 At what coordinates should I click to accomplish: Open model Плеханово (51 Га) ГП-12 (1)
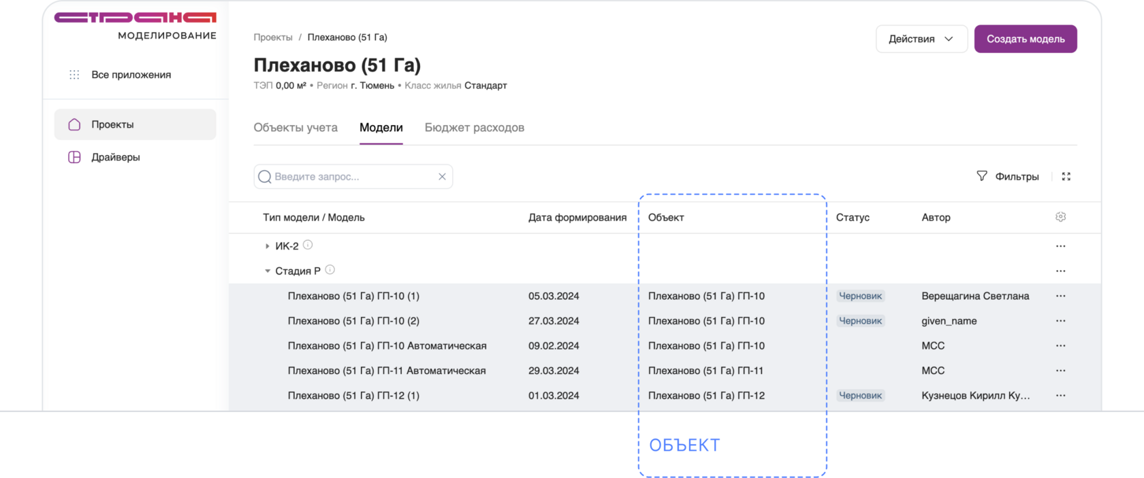[x=353, y=396]
